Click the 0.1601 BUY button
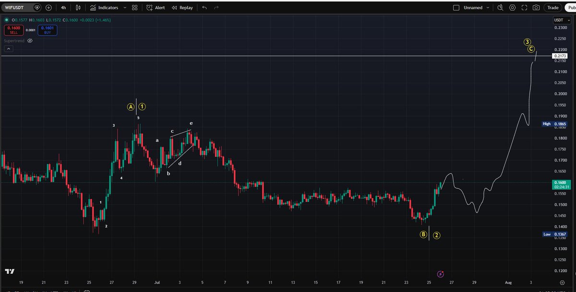Image resolution: width=576 pixels, height=292 pixels. [x=48, y=30]
